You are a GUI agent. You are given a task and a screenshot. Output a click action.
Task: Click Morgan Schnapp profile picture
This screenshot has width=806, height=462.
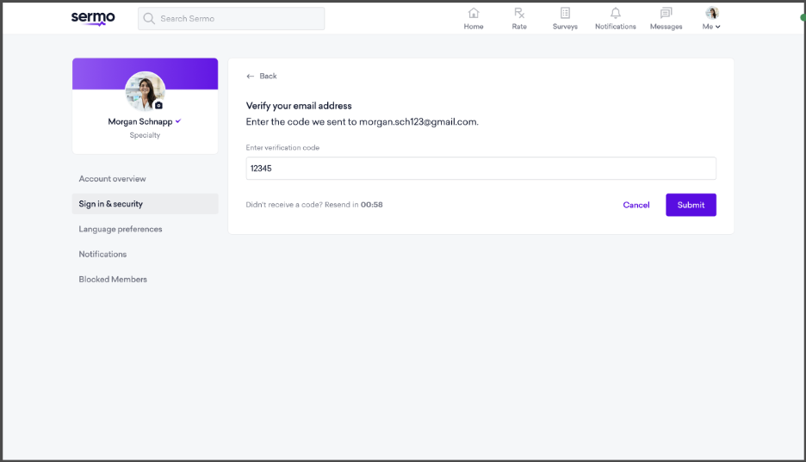[x=145, y=91]
